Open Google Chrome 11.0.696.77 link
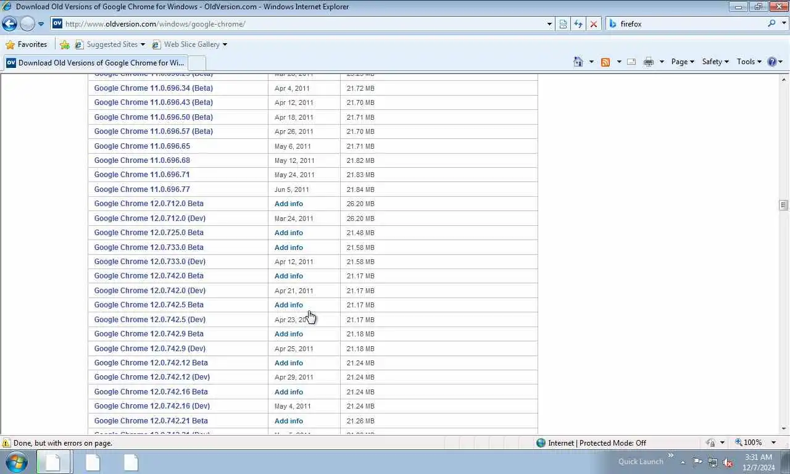790x474 pixels. pyautogui.click(x=142, y=189)
